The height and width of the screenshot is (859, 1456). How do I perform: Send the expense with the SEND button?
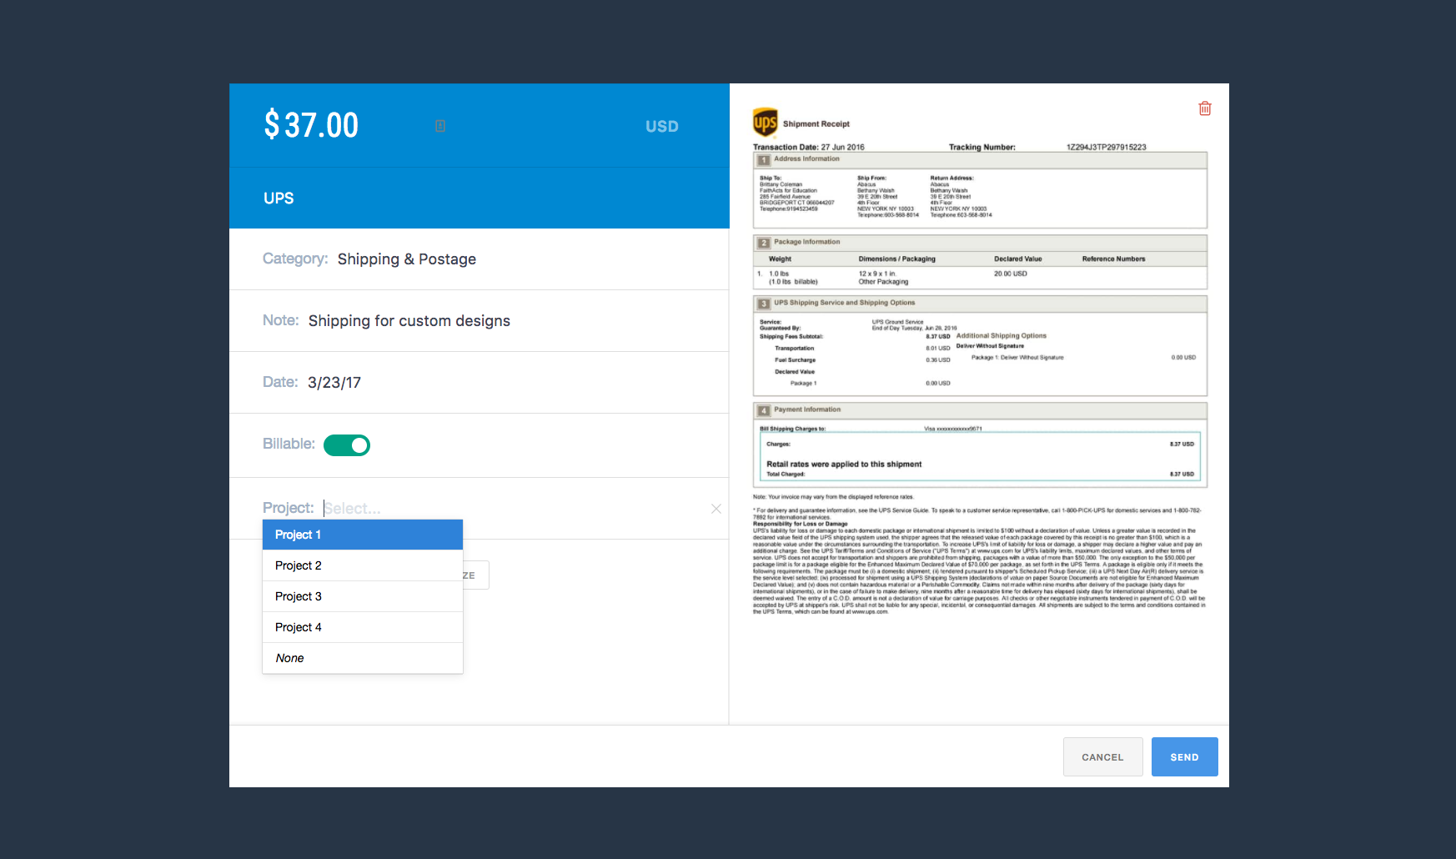pos(1184,757)
